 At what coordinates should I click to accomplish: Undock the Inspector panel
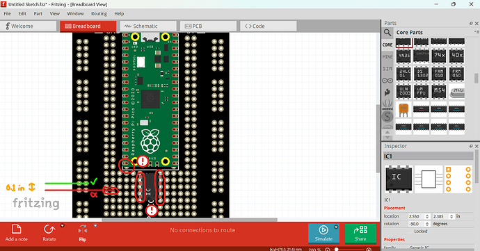coord(471,146)
